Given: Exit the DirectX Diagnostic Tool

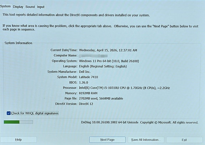Looking at the screenshot, I should (184, 140).
